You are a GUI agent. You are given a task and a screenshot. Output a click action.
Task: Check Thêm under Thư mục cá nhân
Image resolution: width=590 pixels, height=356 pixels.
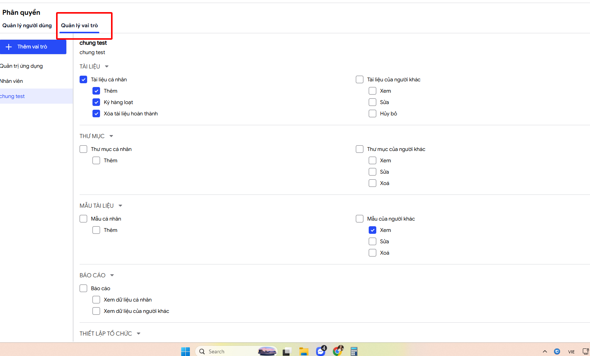(96, 160)
